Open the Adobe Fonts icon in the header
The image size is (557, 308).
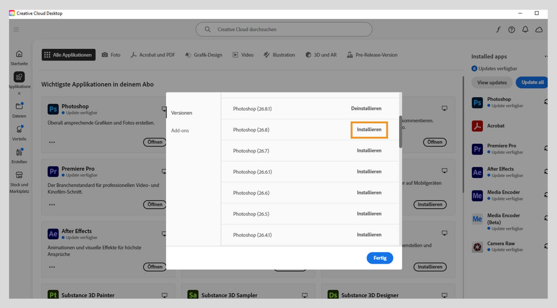pos(498,29)
